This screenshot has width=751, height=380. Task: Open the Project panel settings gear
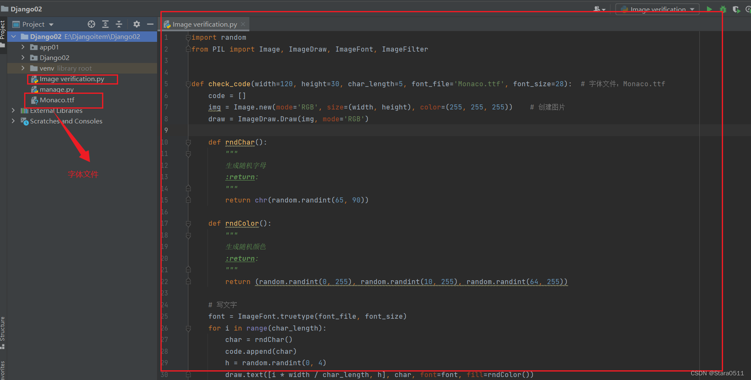click(x=136, y=24)
